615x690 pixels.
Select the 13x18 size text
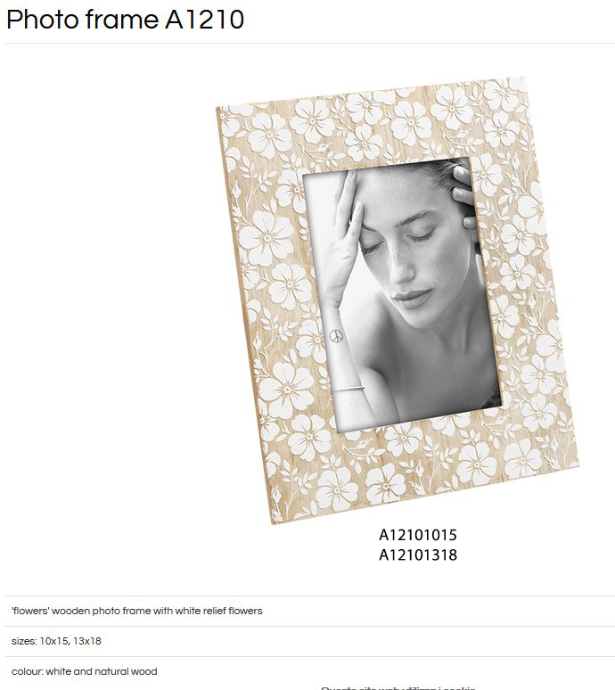(87, 641)
